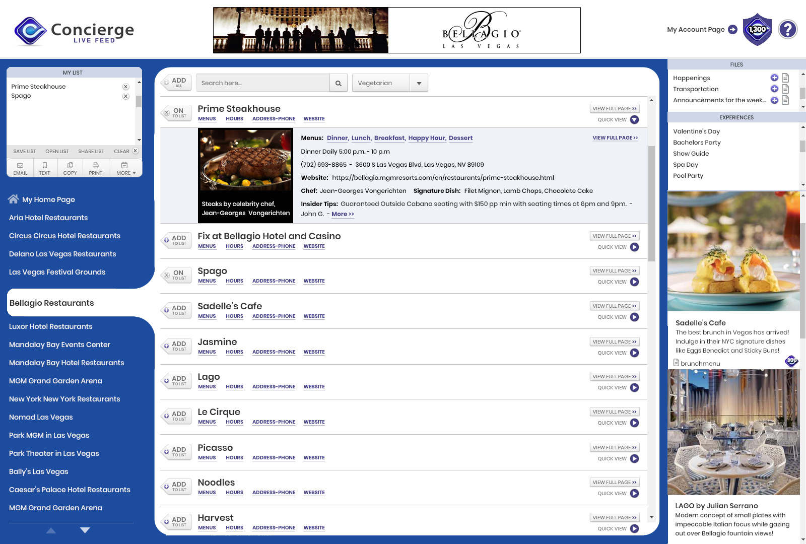Open help question mark icon

coord(787,29)
